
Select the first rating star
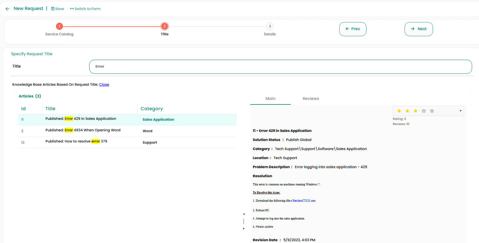pyautogui.click(x=399, y=111)
